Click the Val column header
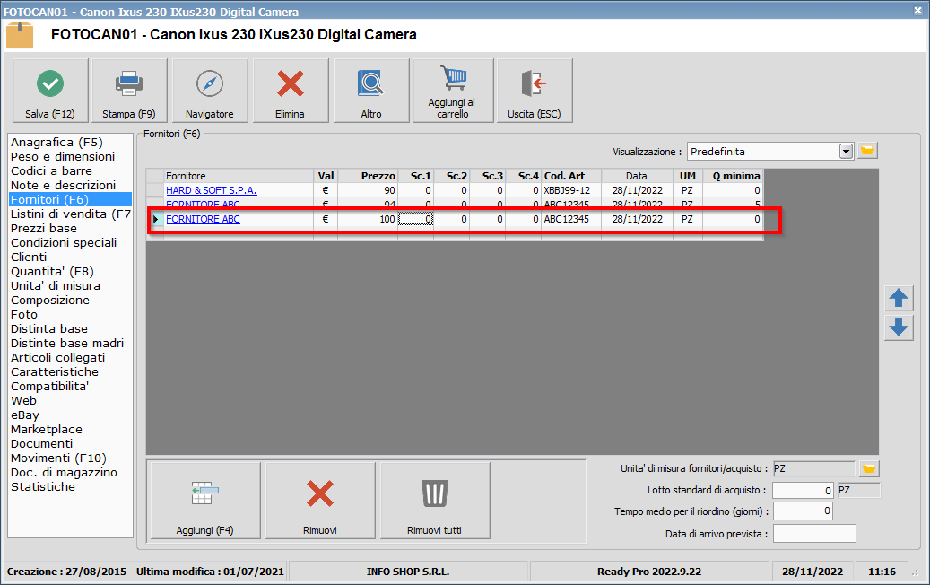The width and height of the screenshot is (930, 585). pyautogui.click(x=326, y=176)
